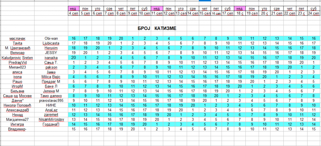Click the М. Цветановић cell
The image size is (321, 146).
(17, 48)
